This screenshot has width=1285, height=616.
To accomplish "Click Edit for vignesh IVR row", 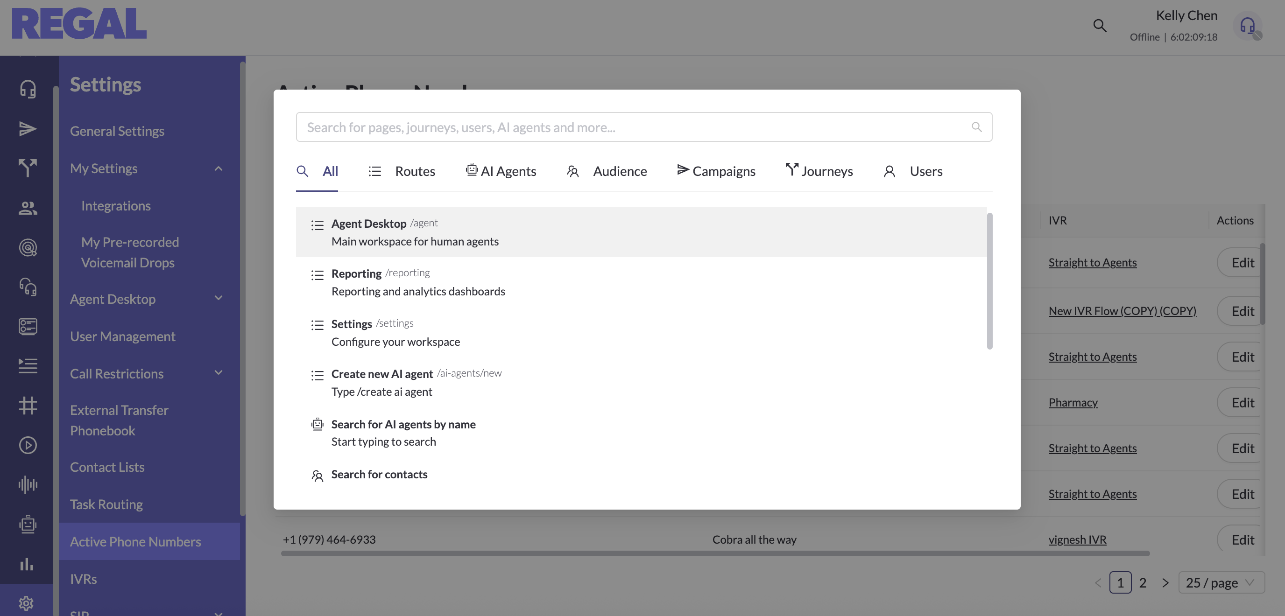I will tap(1242, 540).
